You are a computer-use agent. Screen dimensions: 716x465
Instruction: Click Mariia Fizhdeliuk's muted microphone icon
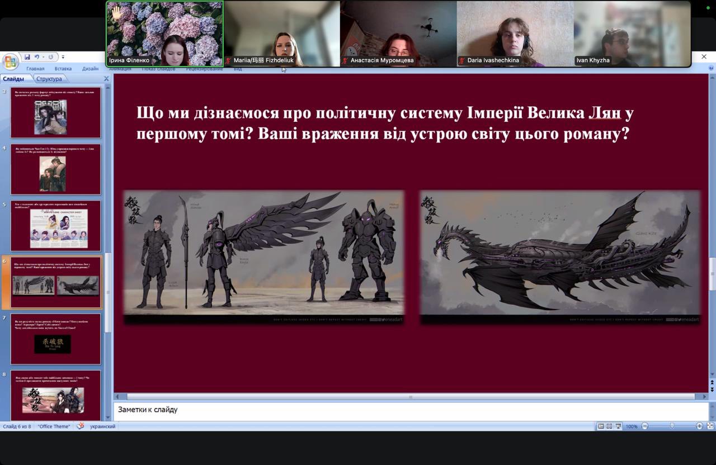(x=229, y=60)
